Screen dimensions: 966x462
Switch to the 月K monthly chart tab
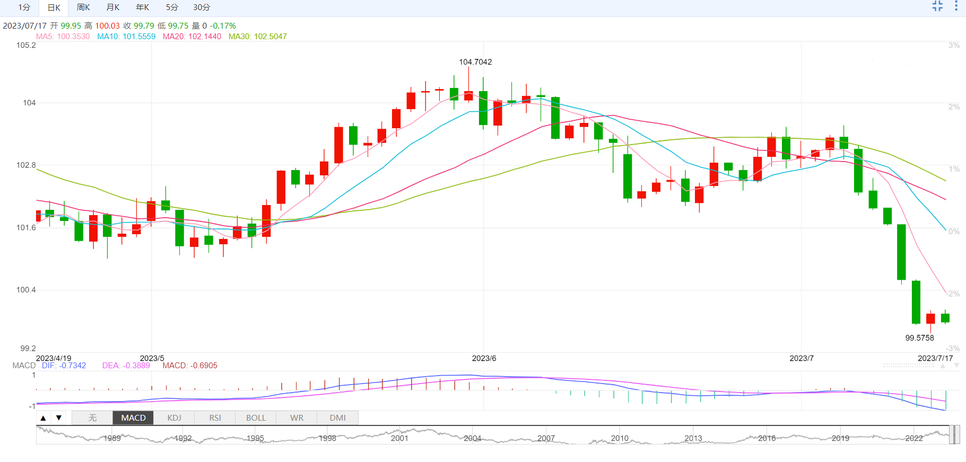(x=113, y=7)
